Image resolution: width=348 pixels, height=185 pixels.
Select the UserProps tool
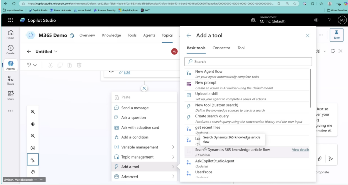247,174
